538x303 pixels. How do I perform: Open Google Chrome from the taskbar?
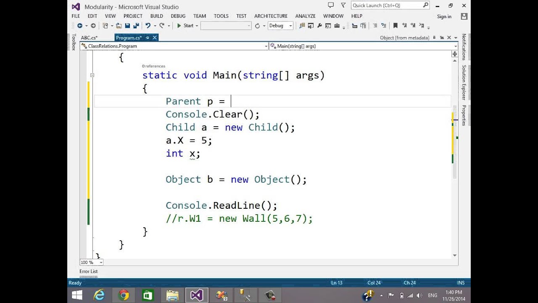click(124, 295)
